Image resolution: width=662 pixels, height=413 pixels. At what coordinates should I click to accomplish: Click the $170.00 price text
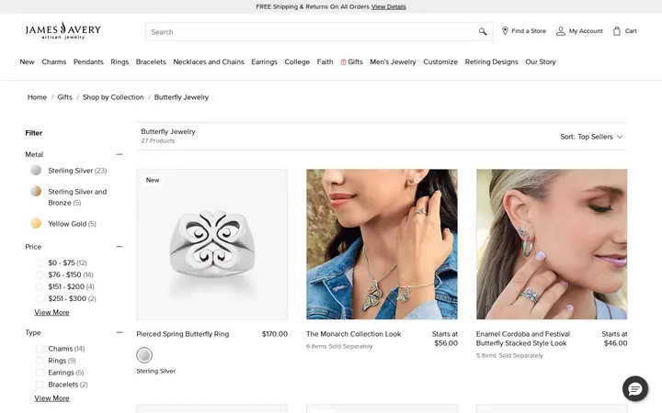(x=274, y=334)
